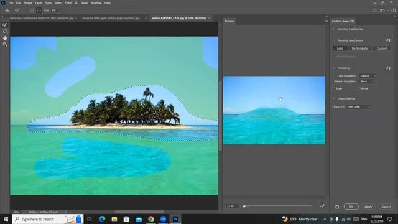
Task: Open the Layer menu
Action: [39, 3]
